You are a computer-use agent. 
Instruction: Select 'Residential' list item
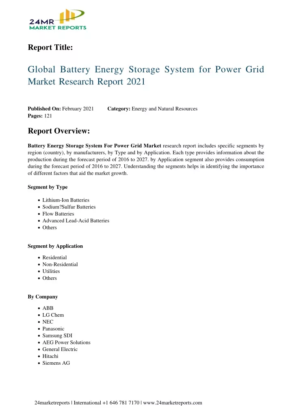click(x=54, y=257)
